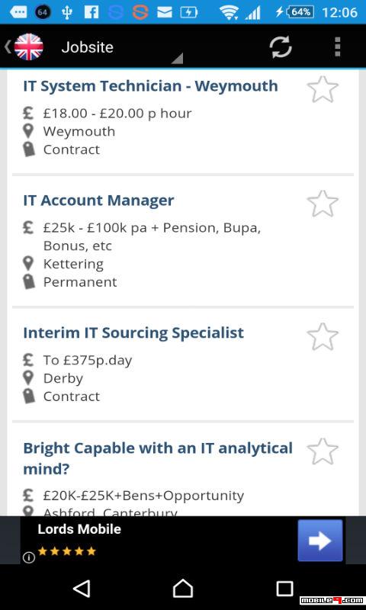Open IT System Technician - Weymouth listing
This screenshot has width=366, height=610.
(150, 86)
